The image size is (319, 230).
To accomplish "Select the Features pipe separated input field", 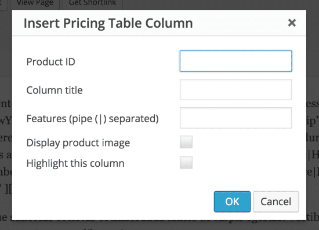I will pos(236,118).
